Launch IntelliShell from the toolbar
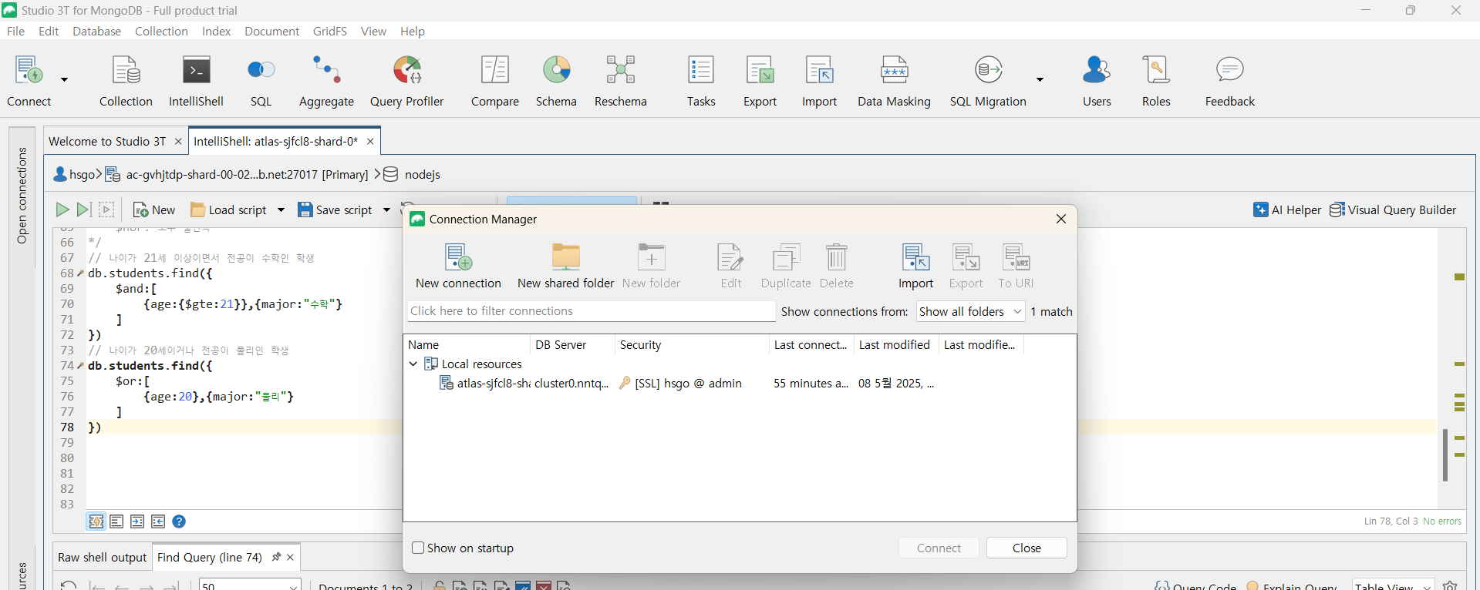 [x=196, y=80]
